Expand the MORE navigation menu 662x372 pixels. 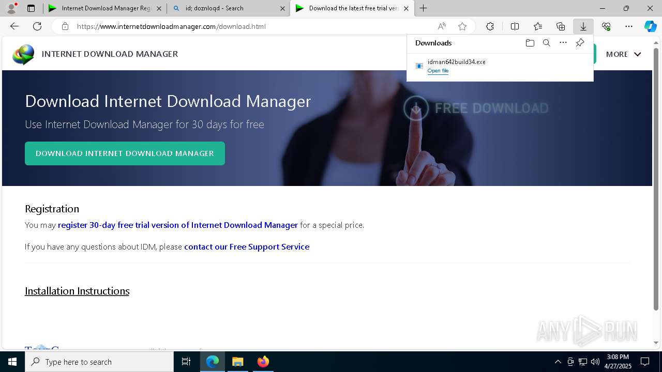click(623, 54)
